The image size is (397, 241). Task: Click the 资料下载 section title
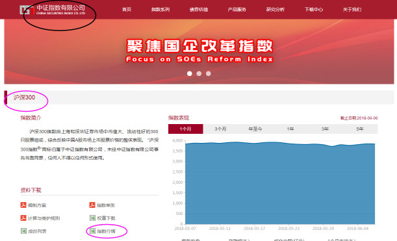pos(31,190)
